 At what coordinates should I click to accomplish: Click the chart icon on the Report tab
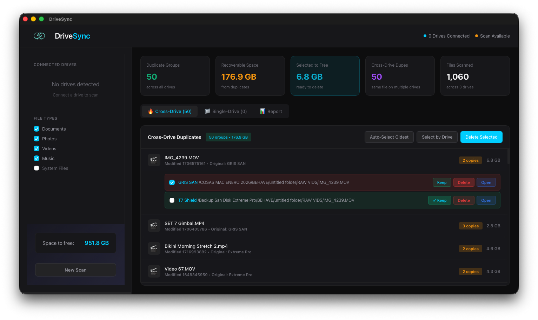pyautogui.click(x=263, y=111)
